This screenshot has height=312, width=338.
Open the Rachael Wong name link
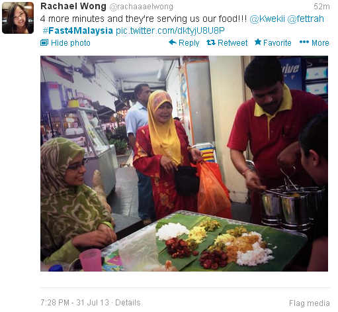click(x=73, y=7)
